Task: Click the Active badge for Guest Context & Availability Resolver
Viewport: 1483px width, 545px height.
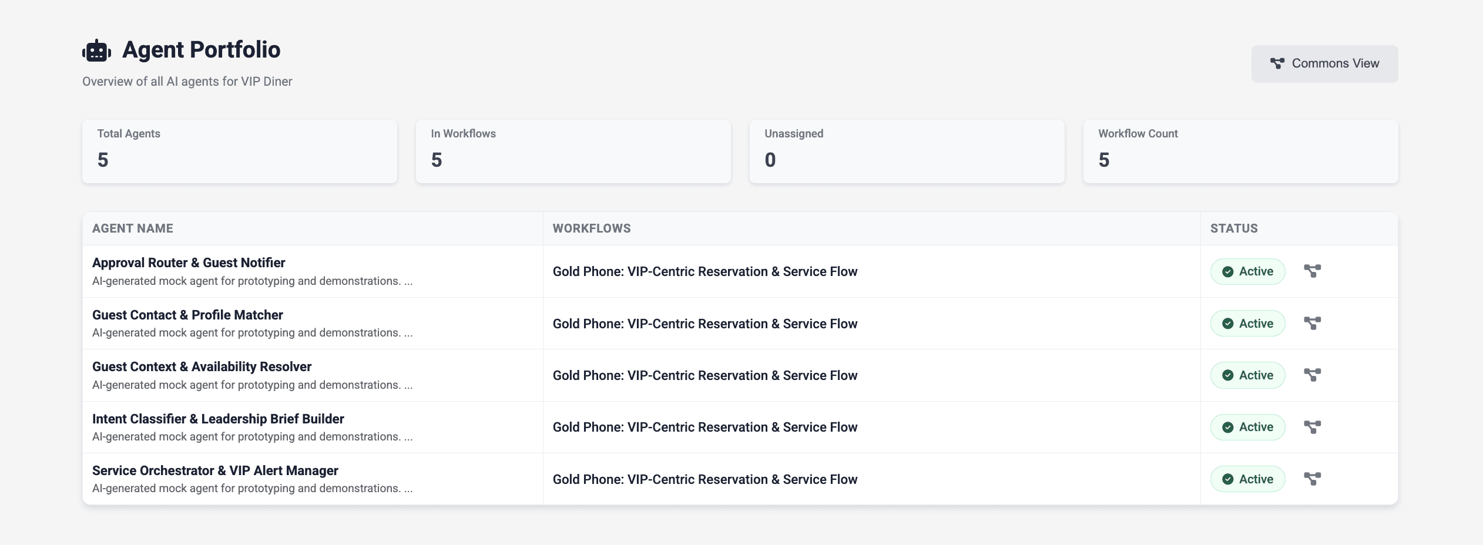Action: pyautogui.click(x=1247, y=375)
